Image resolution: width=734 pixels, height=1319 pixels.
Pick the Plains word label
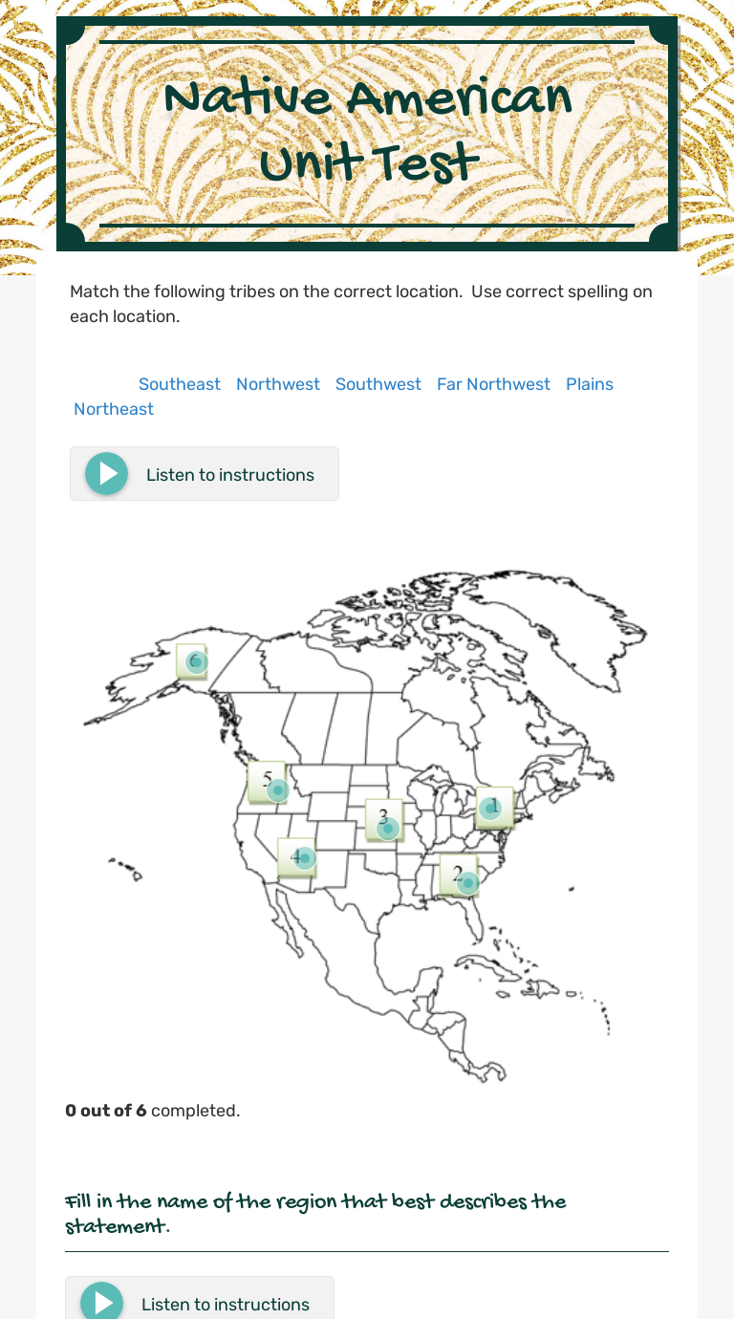pyautogui.click(x=590, y=384)
